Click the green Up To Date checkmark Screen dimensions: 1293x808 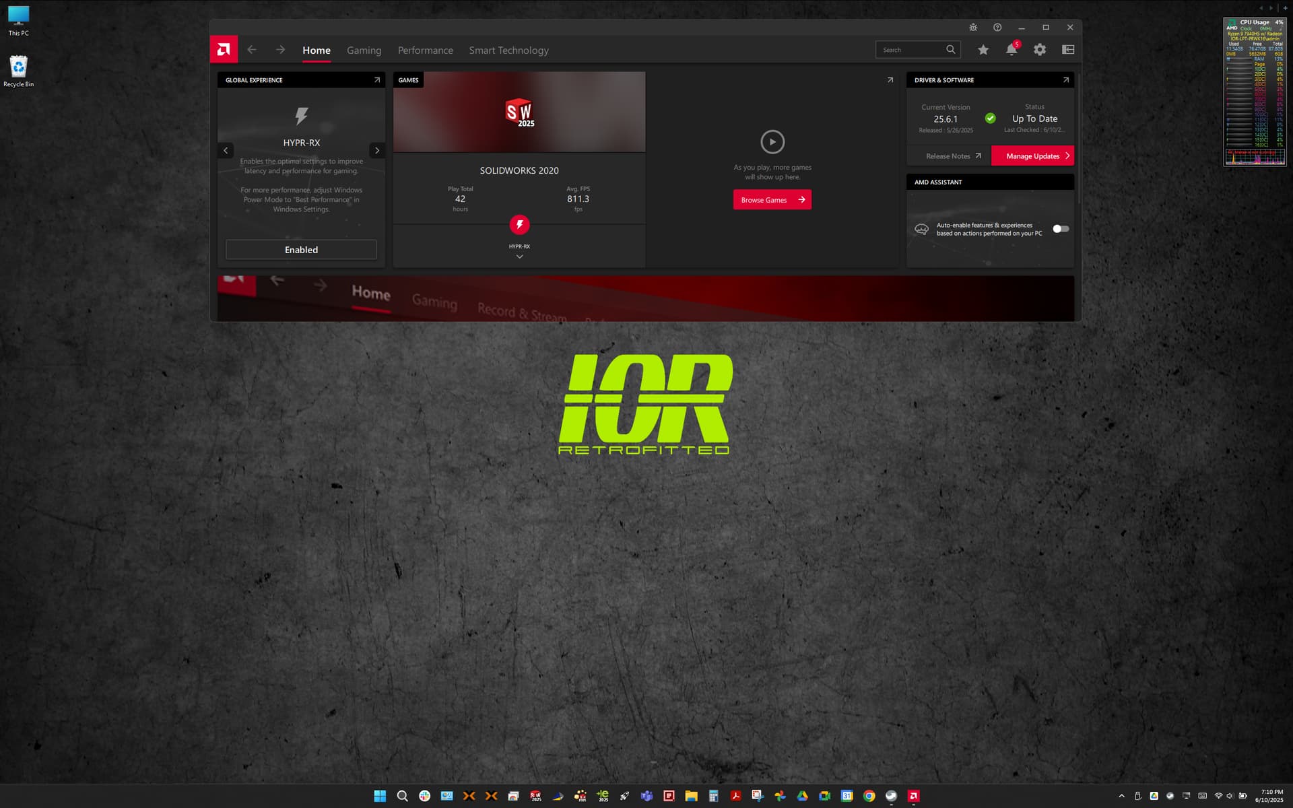point(990,119)
